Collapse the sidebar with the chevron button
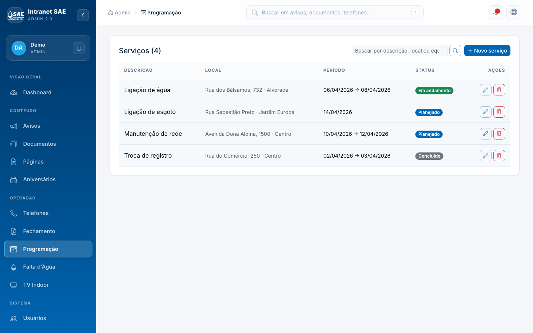 83,15
